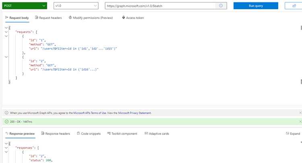The image size is (302, 163).
Task: Click the Request body send icon
Action: tap(6, 18)
